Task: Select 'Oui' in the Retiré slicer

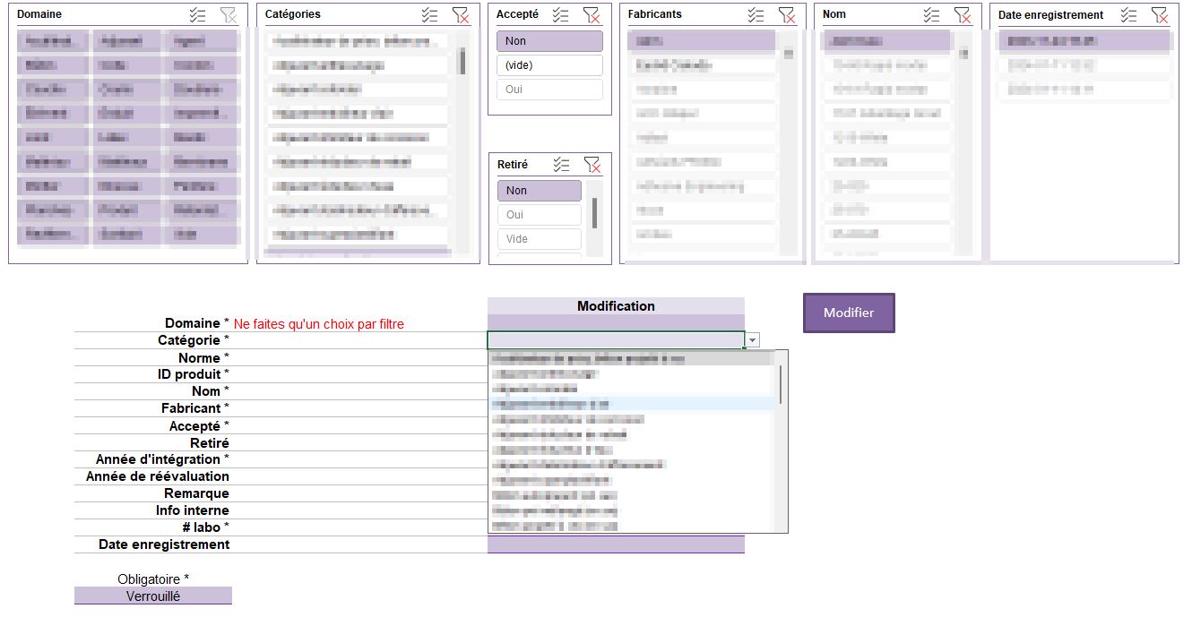Action: (539, 215)
